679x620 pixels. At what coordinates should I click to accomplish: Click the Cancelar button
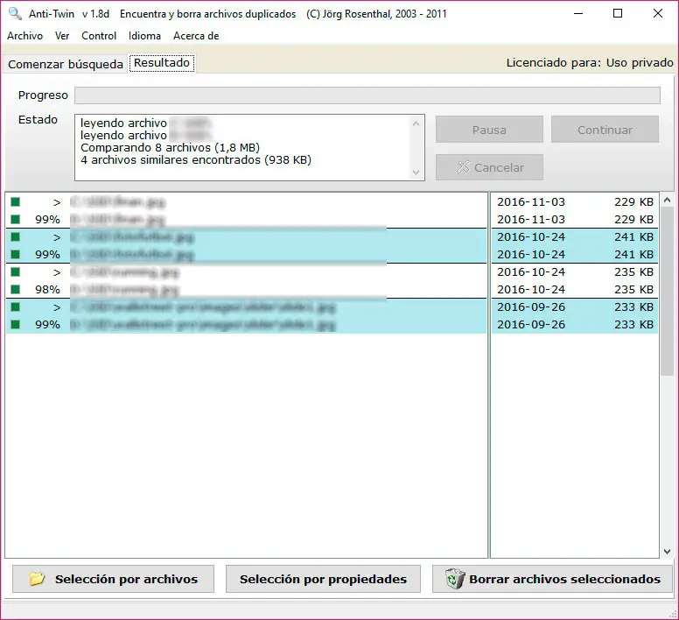coord(489,167)
